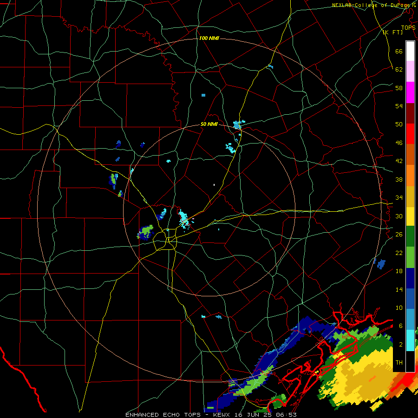The image size is (418, 418).
Task: Click the "TOPS" legend heading
Action: click(408, 27)
